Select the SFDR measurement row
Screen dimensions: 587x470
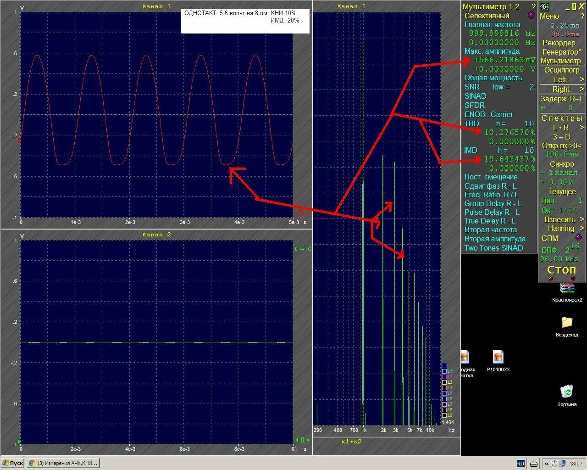click(474, 105)
